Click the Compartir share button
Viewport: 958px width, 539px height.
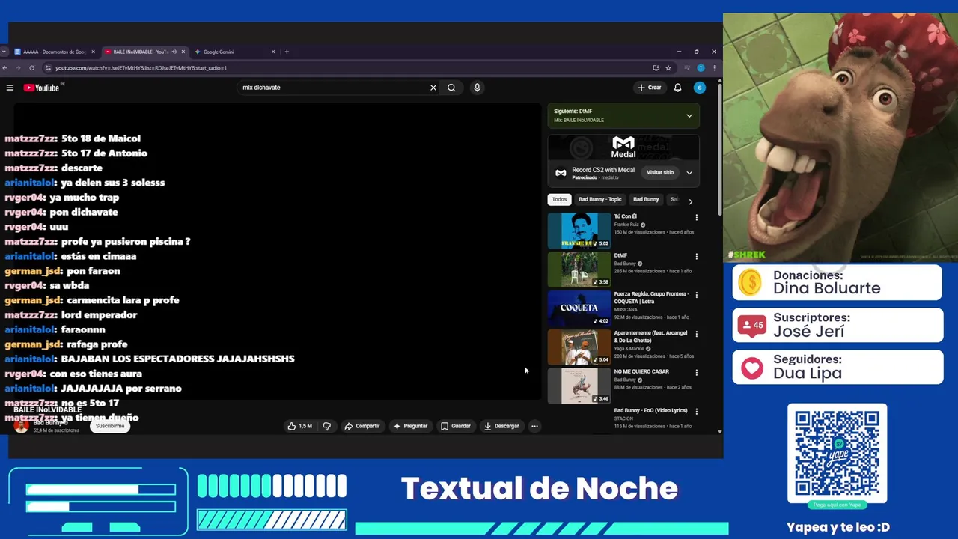[x=362, y=426]
